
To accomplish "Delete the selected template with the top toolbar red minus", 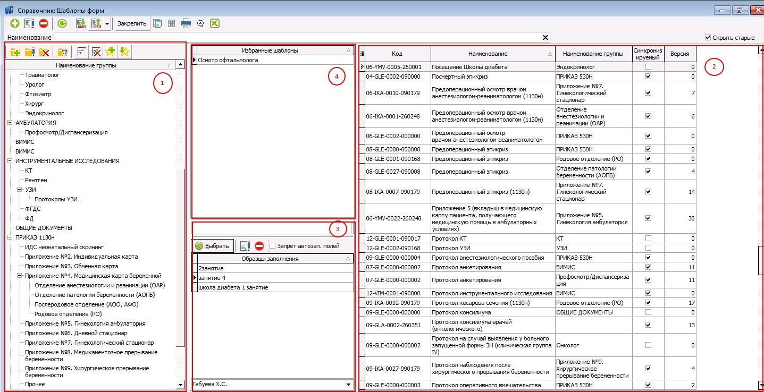I will click(x=44, y=23).
